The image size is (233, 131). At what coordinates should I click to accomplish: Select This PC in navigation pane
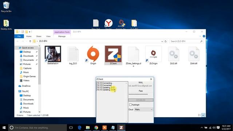coord(25,91)
